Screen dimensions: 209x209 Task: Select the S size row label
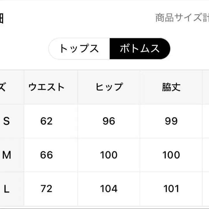coord(6,121)
